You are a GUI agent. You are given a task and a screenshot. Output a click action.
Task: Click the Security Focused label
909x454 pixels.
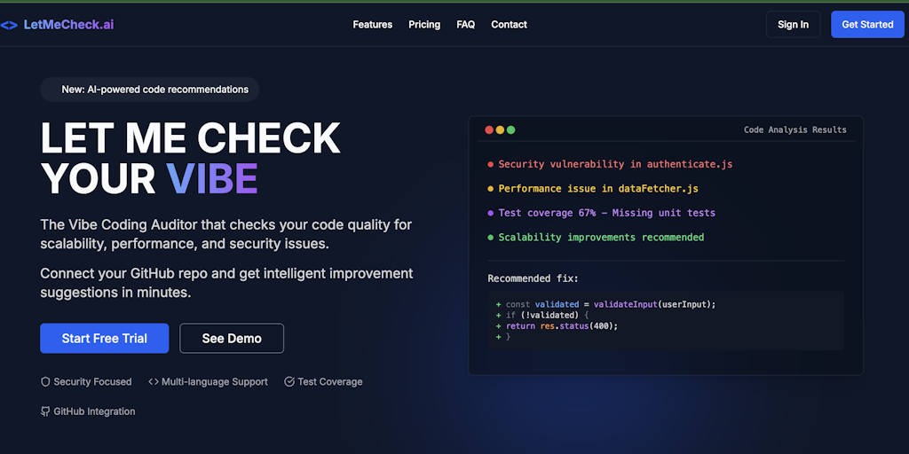(92, 381)
